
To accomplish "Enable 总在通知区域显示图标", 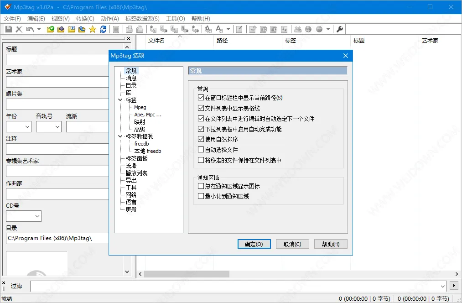I will point(201,186).
